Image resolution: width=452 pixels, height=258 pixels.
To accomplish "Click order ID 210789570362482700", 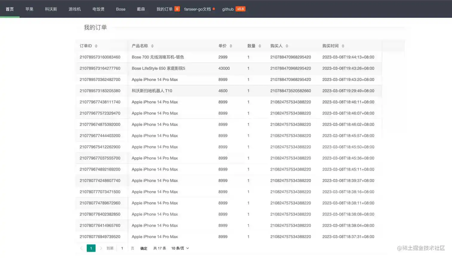I will pos(100,80).
